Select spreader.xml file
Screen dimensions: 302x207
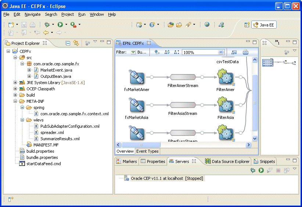coord(52,132)
